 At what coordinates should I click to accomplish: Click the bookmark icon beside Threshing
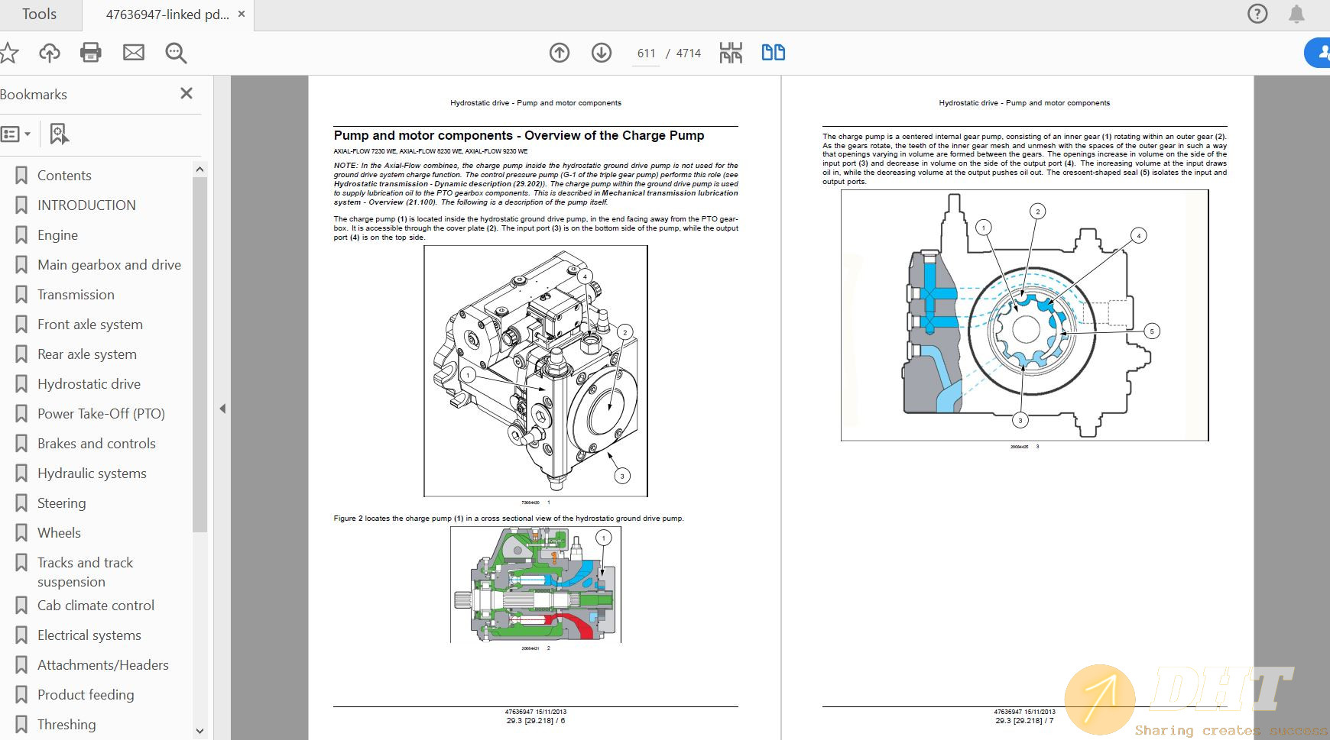21,725
